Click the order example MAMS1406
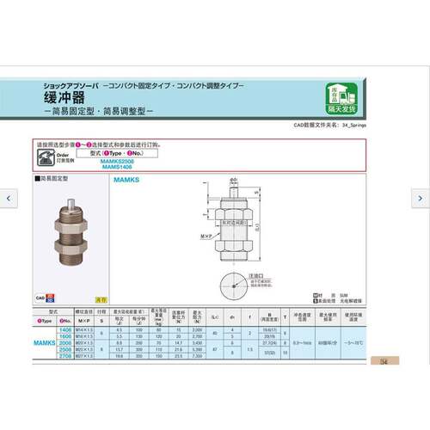430x430 pixels. (x=117, y=167)
